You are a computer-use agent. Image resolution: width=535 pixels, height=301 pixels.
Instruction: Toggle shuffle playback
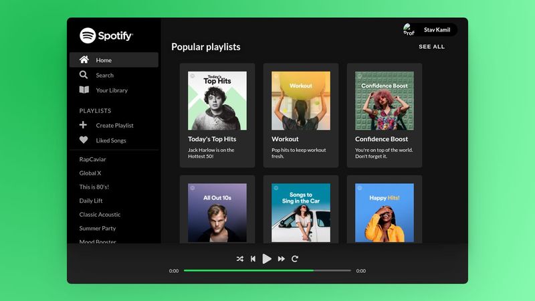[240, 259]
